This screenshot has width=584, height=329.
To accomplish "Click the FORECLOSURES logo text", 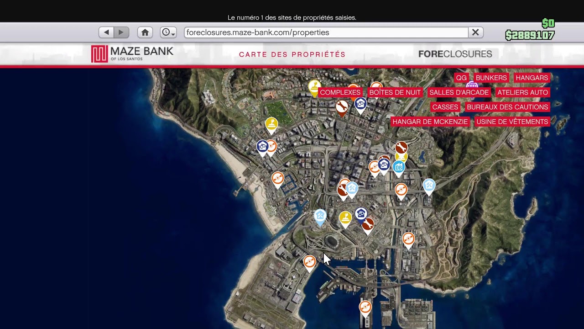I will (455, 54).
